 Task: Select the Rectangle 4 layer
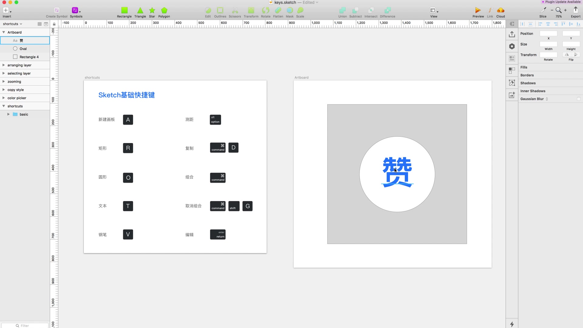29,57
